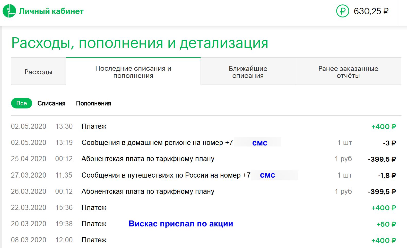Click the +400 ₽ amount for 08.03.2020
This screenshot has width=407, height=248.
pos(384,241)
